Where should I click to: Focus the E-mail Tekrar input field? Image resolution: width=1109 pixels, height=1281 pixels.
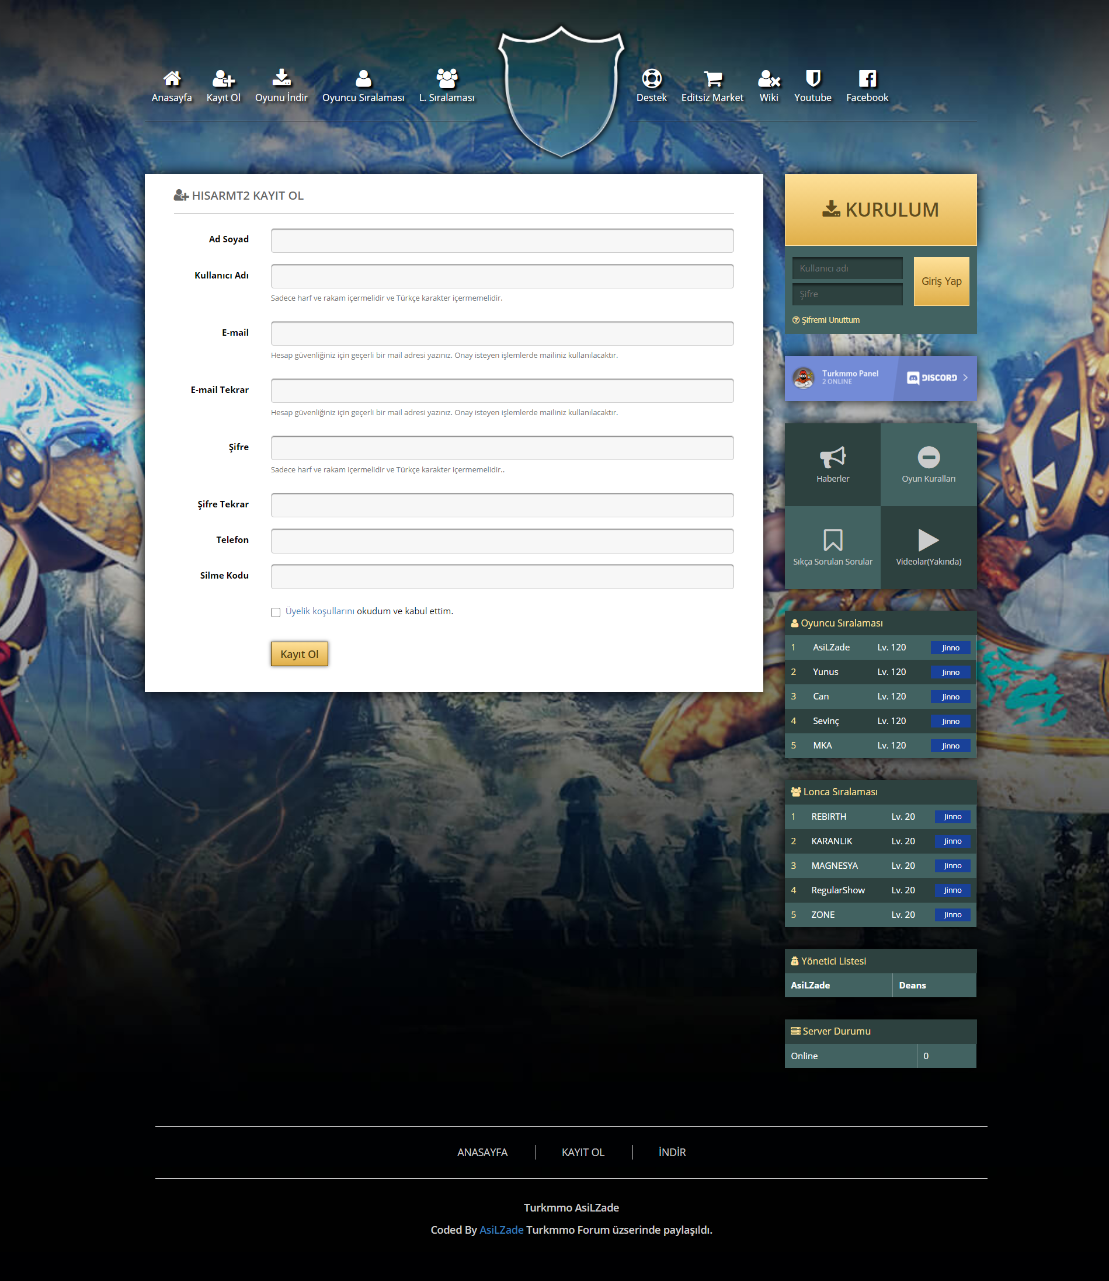(502, 391)
